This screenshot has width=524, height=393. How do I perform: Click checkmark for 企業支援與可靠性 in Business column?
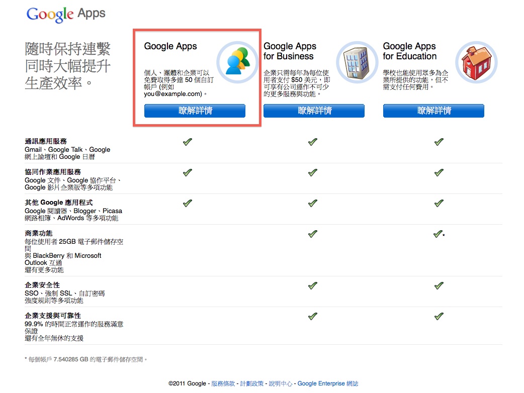click(313, 316)
